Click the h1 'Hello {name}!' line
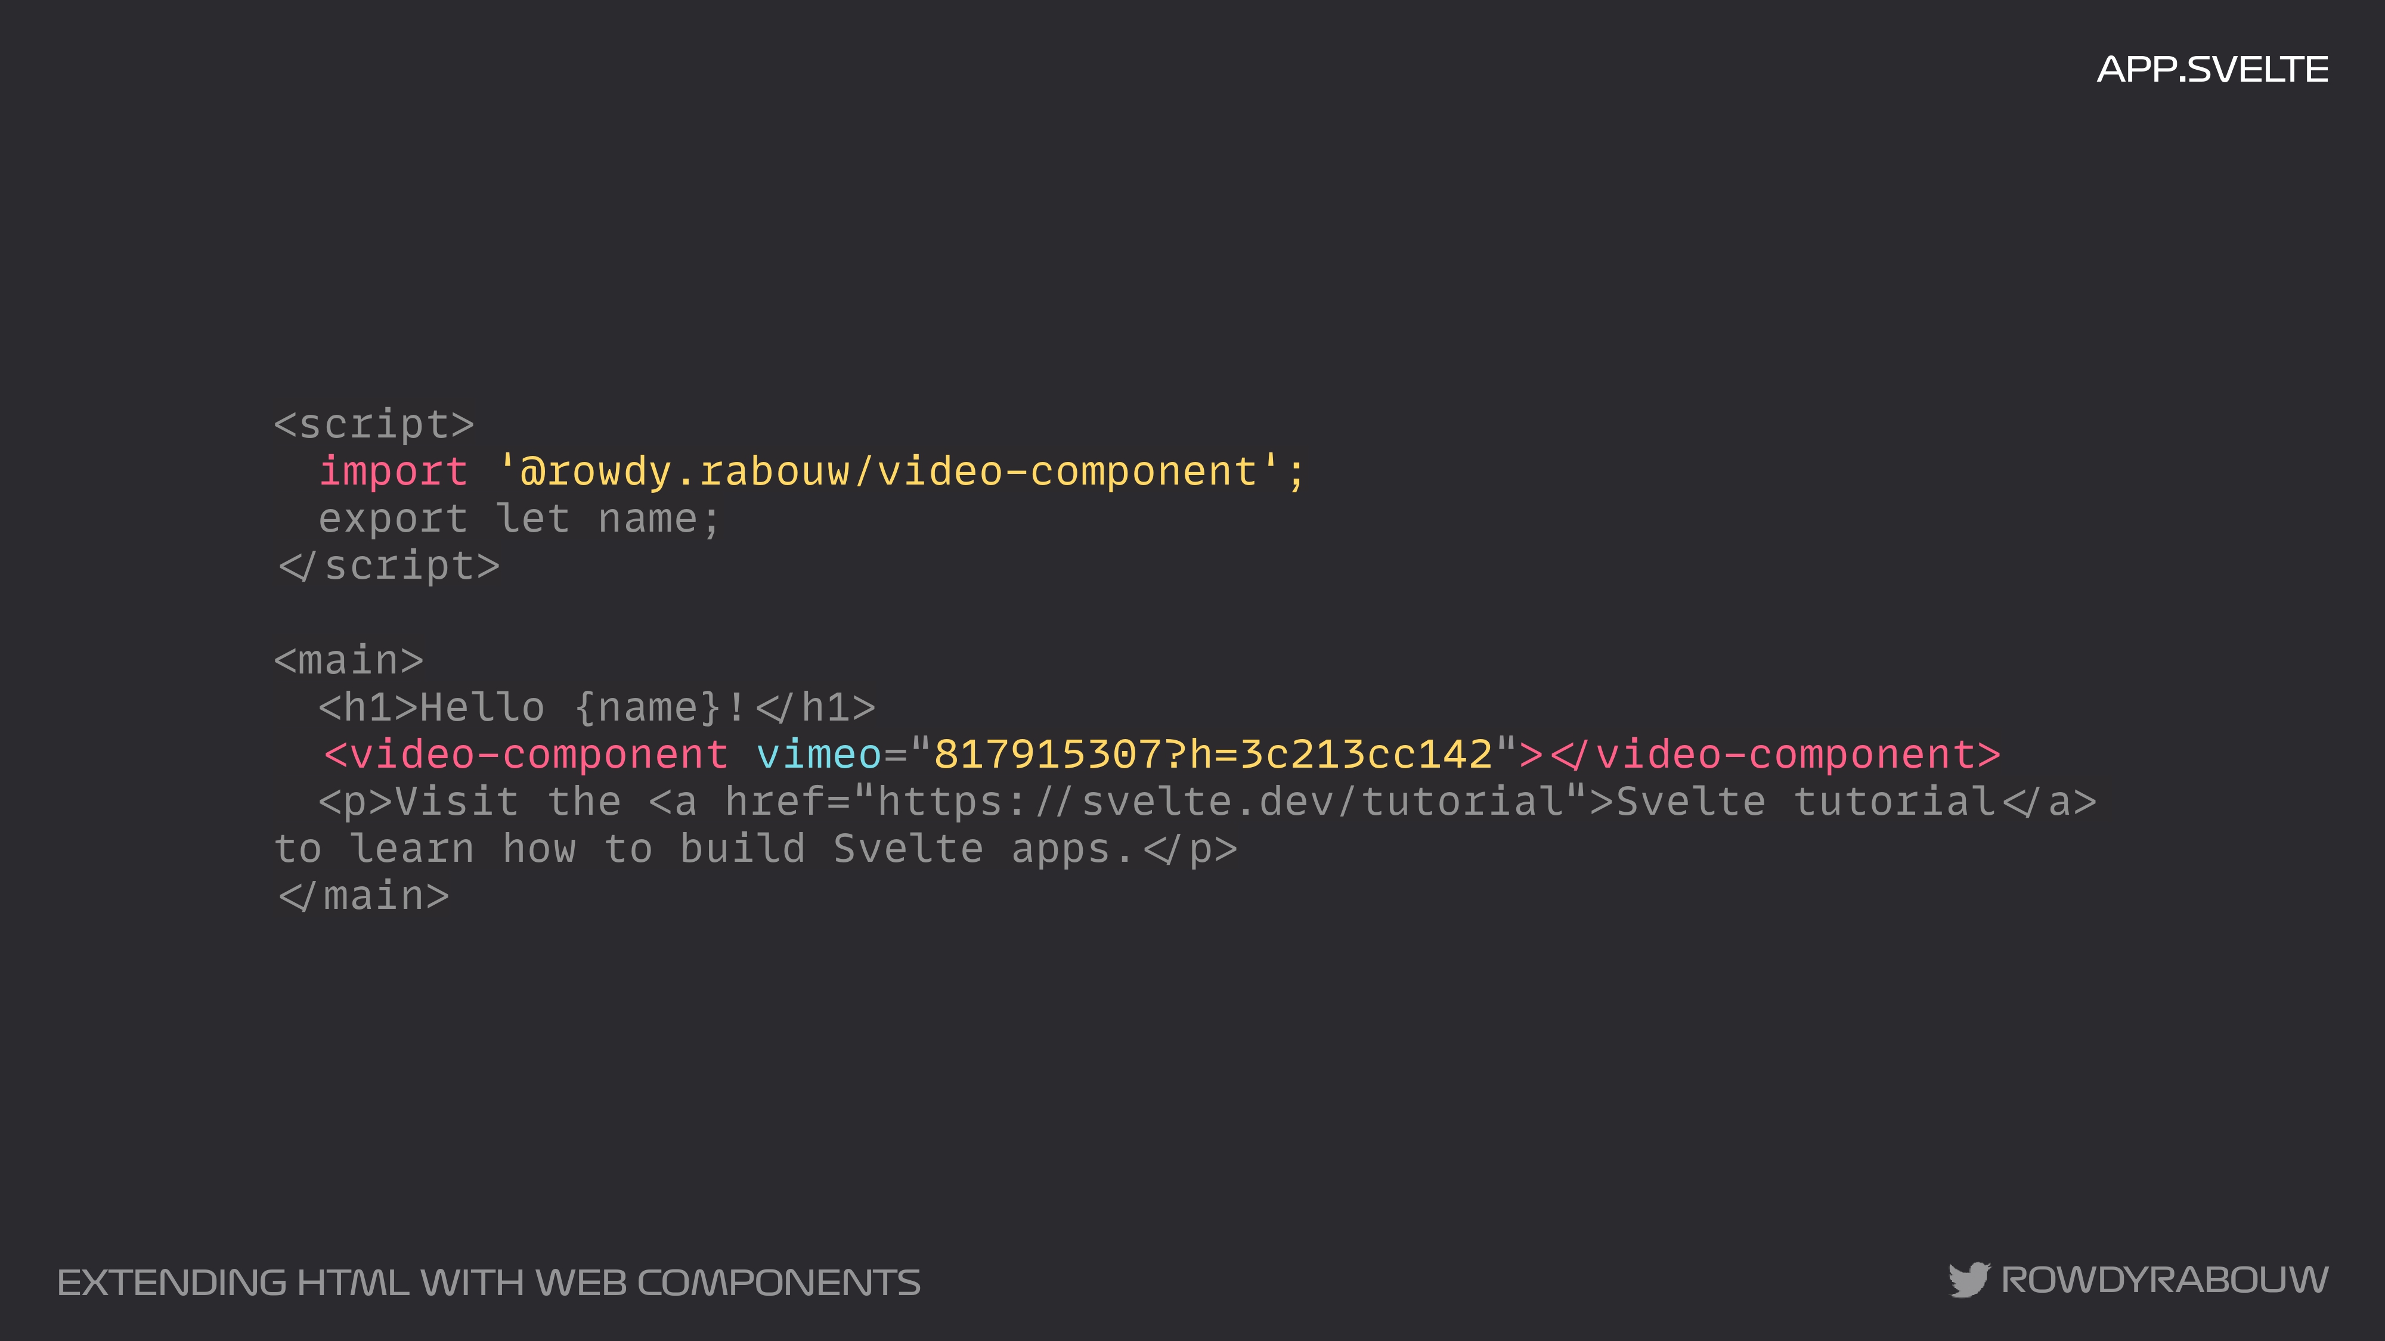2385x1341 pixels. [597, 708]
